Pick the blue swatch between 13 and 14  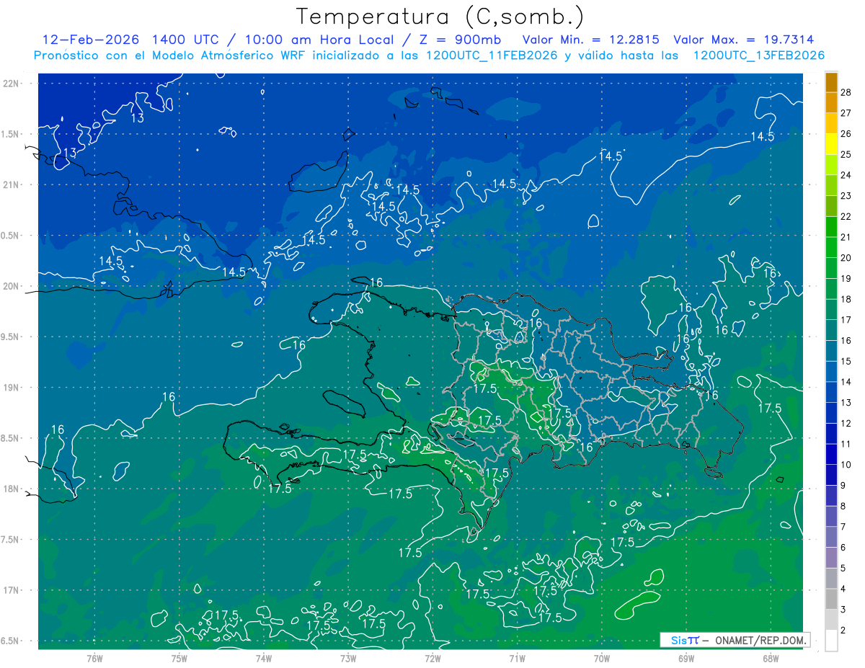(831, 393)
